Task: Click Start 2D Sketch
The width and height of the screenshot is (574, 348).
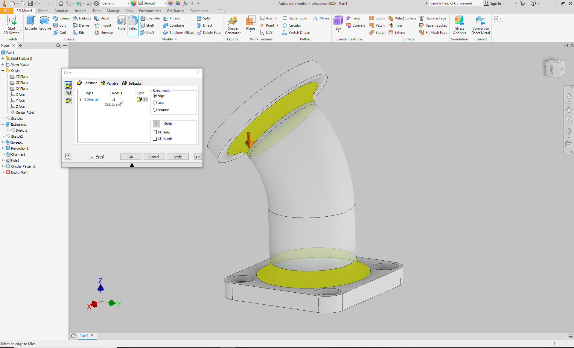Action: (12, 25)
